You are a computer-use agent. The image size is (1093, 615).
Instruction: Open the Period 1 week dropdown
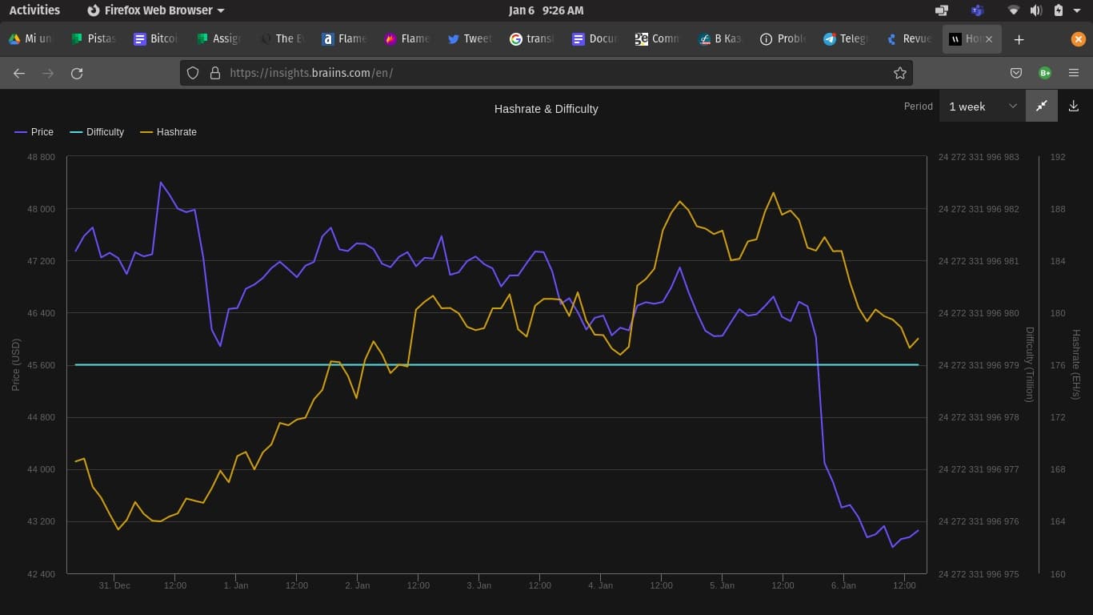[983, 106]
